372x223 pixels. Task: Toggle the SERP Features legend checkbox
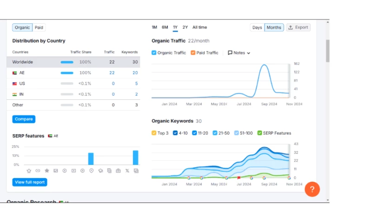[x=260, y=133]
